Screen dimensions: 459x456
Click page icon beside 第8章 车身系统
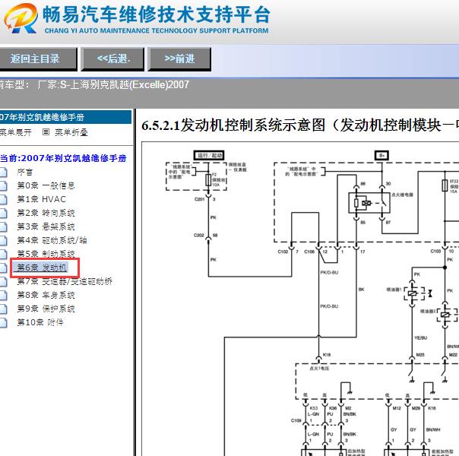click(x=3, y=295)
